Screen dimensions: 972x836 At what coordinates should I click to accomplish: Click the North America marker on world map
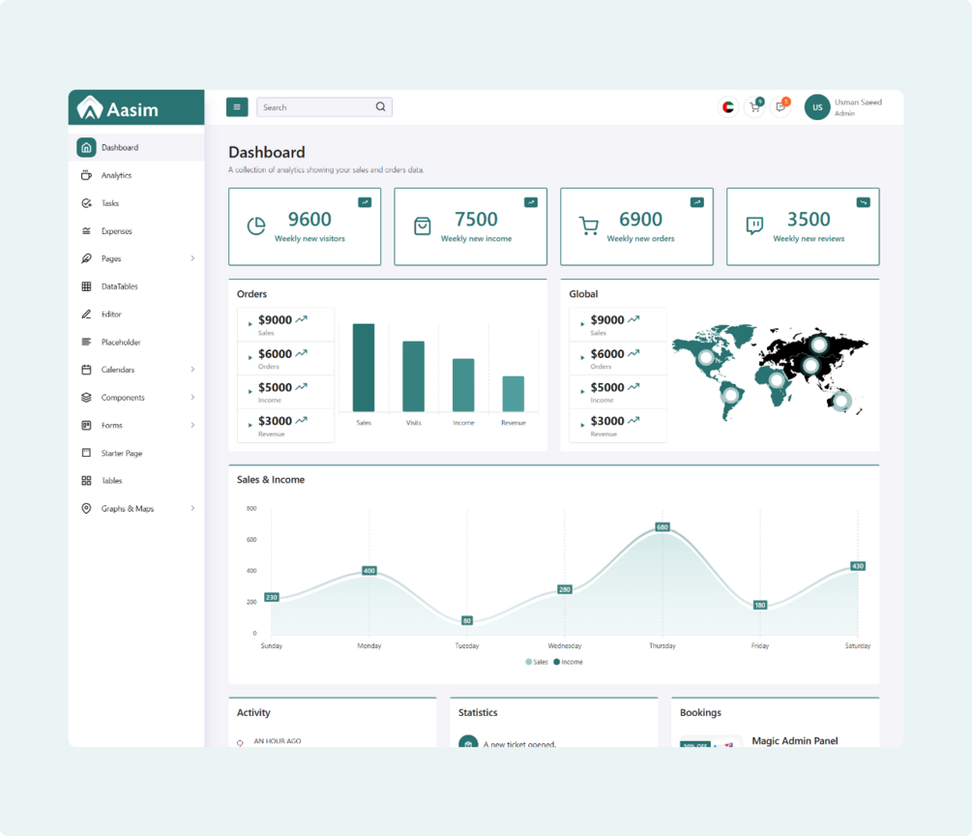coord(705,357)
